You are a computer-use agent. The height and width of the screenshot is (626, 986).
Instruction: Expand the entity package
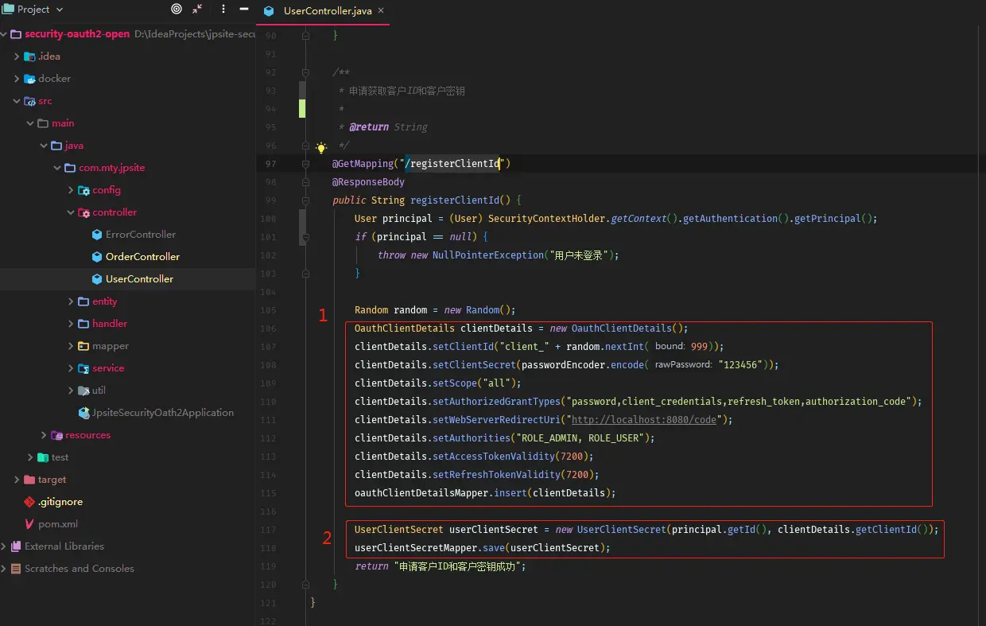[x=71, y=301]
